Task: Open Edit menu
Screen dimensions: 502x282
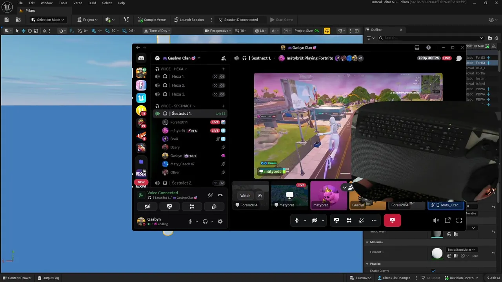Action: [x=32, y=3]
